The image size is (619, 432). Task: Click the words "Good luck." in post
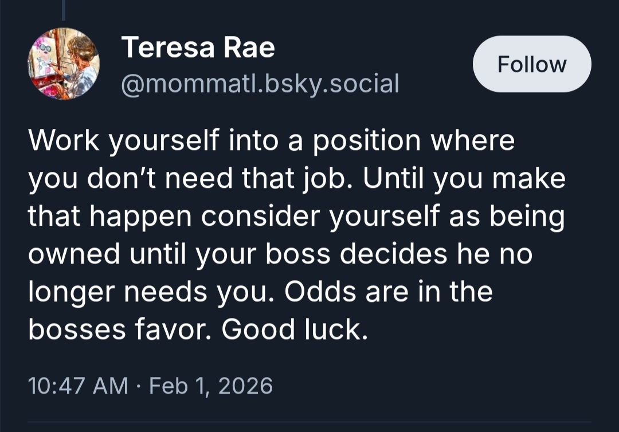pos(295,329)
